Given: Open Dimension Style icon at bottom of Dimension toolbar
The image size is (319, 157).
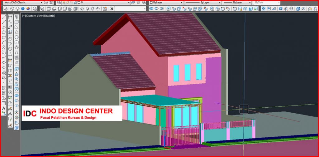Looking at the screenshot, I should coord(10,125).
